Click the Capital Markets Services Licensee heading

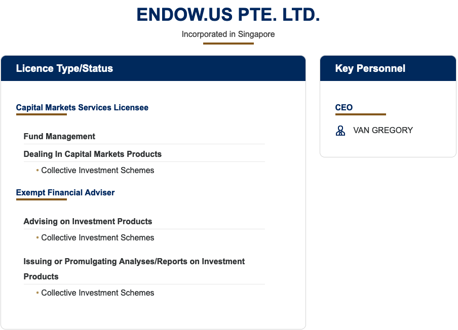82,107
